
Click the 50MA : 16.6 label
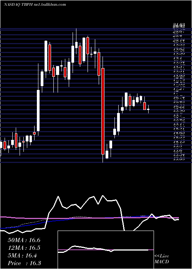coord(24,240)
